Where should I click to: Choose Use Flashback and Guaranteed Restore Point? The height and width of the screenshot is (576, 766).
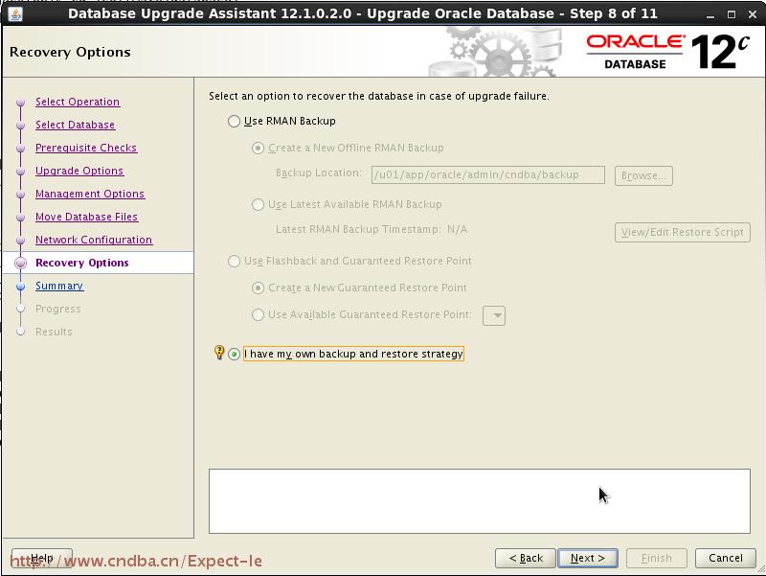coord(234,261)
